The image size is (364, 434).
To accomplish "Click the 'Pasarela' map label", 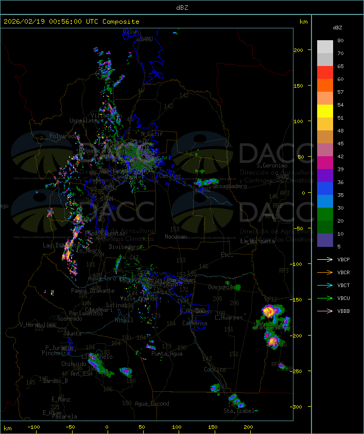I will tap(64, 416).
